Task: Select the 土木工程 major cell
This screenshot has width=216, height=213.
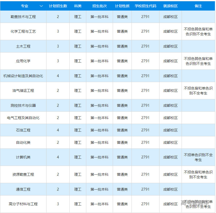Action: click(23, 46)
